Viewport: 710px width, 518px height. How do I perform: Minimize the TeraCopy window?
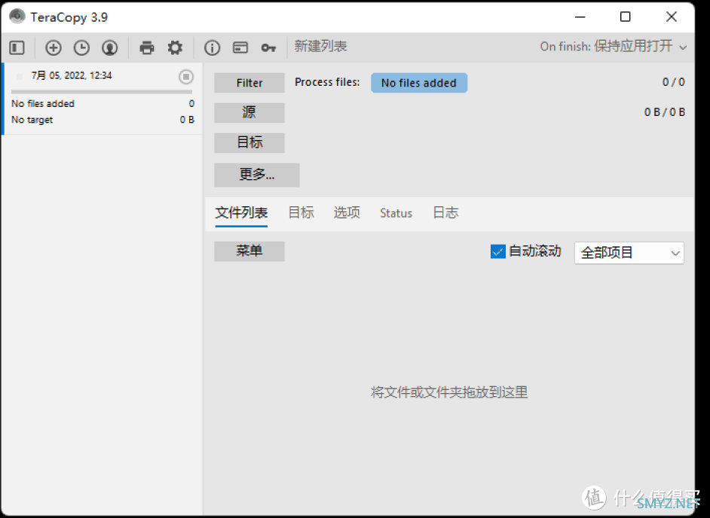point(580,17)
